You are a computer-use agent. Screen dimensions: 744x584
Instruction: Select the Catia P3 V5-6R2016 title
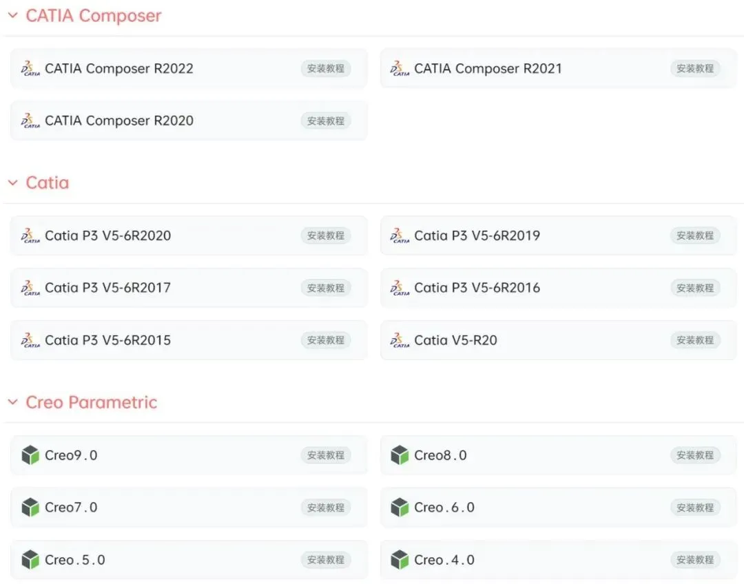pyautogui.click(x=477, y=287)
